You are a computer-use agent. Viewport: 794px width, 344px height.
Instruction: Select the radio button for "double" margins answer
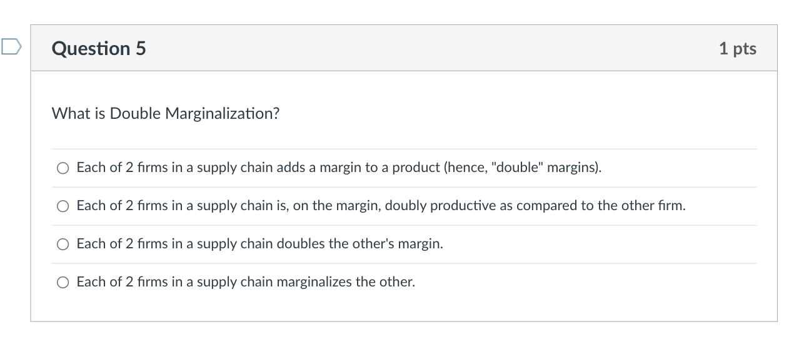63,168
